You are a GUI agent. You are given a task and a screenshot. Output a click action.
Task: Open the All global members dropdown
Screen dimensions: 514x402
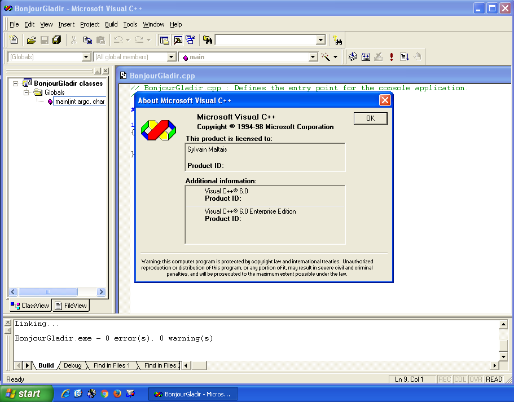[x=171, y=57]
